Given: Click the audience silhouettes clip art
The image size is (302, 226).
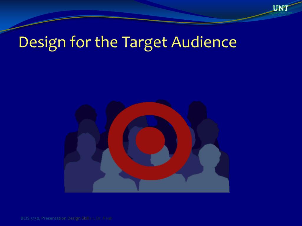Looking at the screenshot, I should pos(147,146).
